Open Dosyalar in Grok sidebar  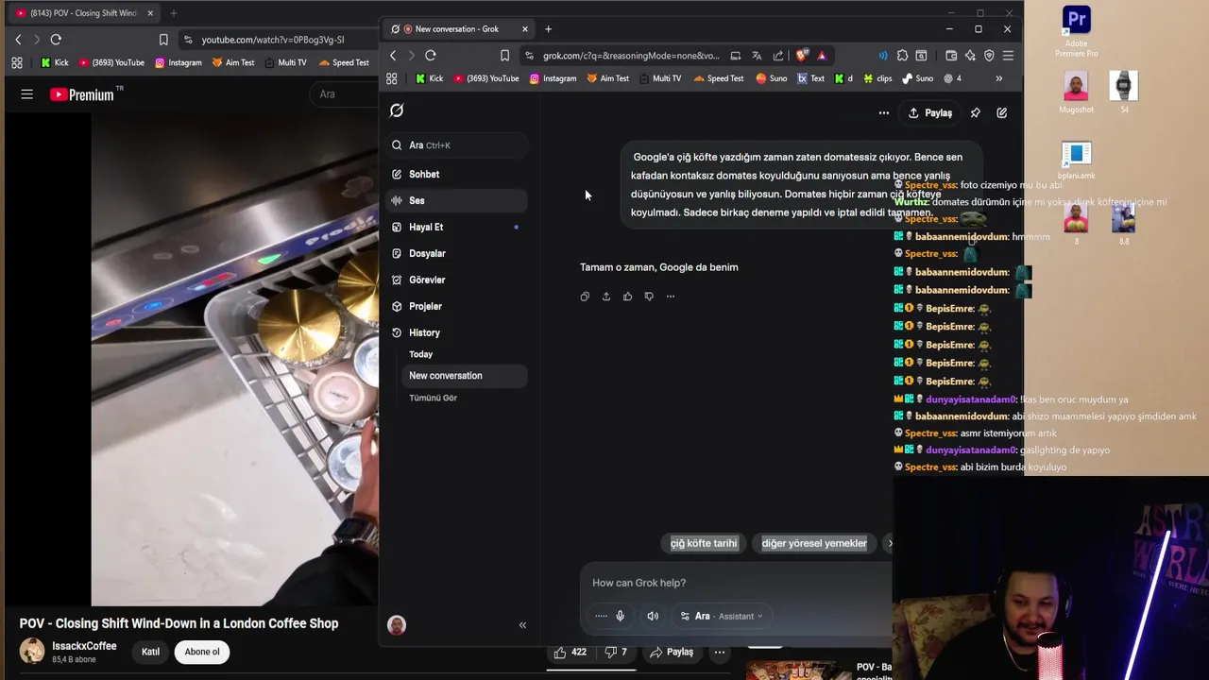(457, 253)
